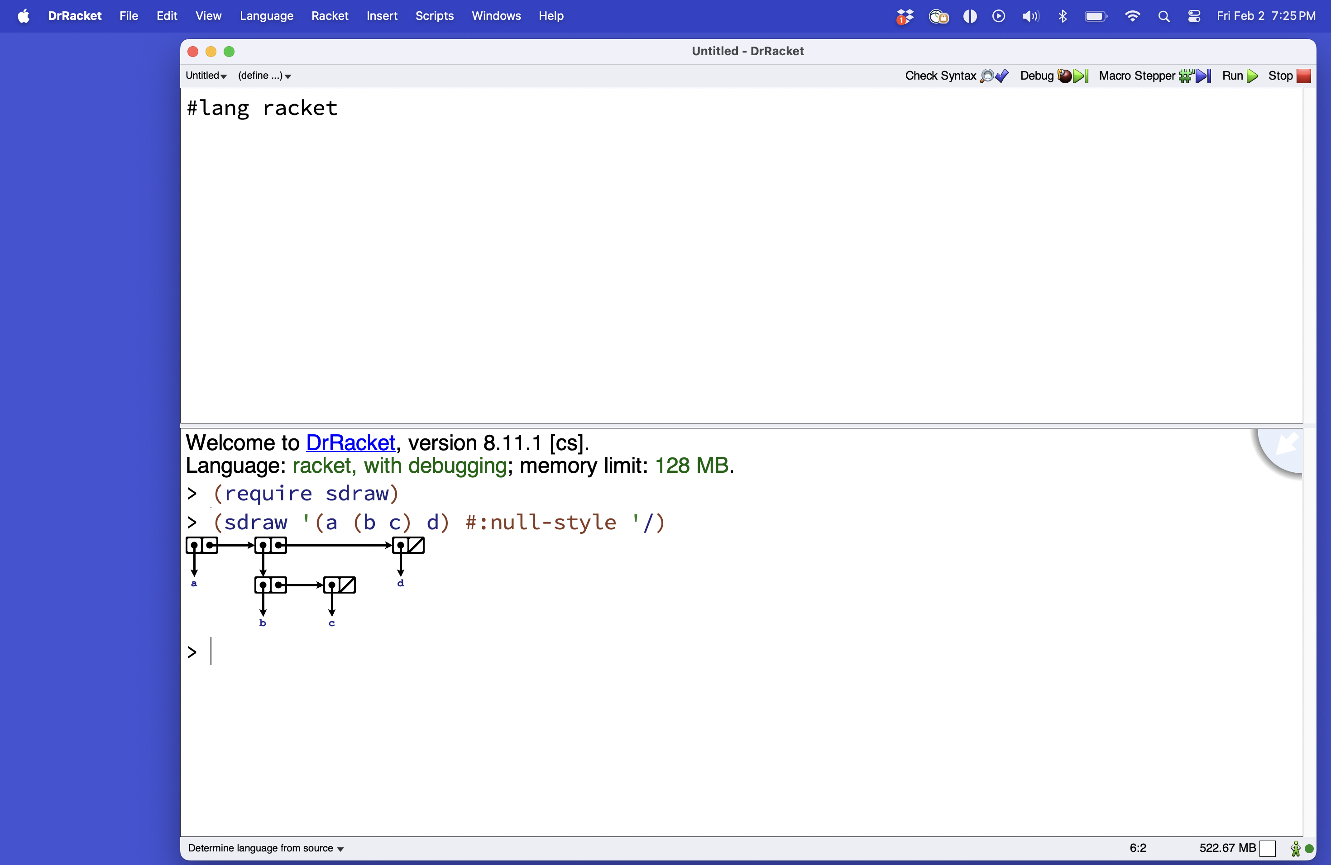Click the 522.67 MB memory readout
This screenshot has width=1331, height=865.
(1227, 848)
